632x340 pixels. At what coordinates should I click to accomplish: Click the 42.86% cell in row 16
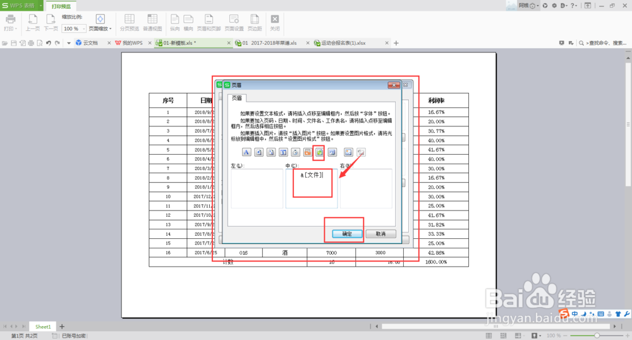(436, 253)
